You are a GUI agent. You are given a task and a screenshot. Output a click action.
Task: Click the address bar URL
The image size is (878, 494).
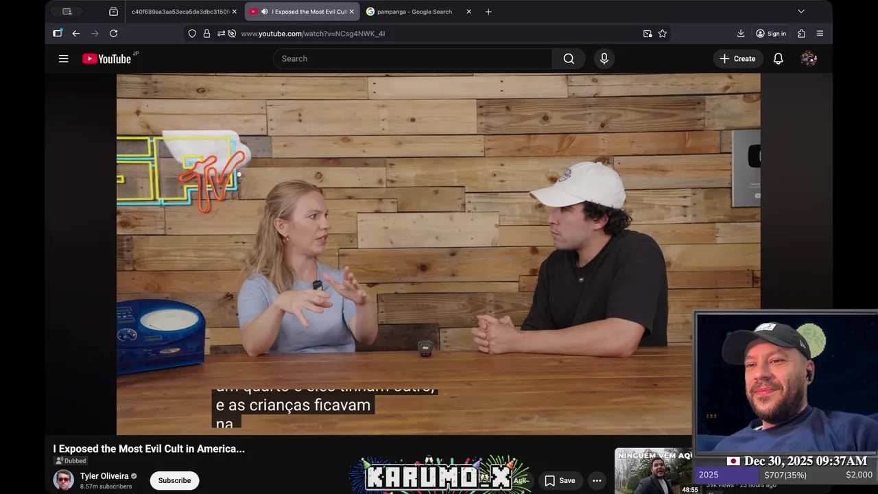tap(313, 34)
